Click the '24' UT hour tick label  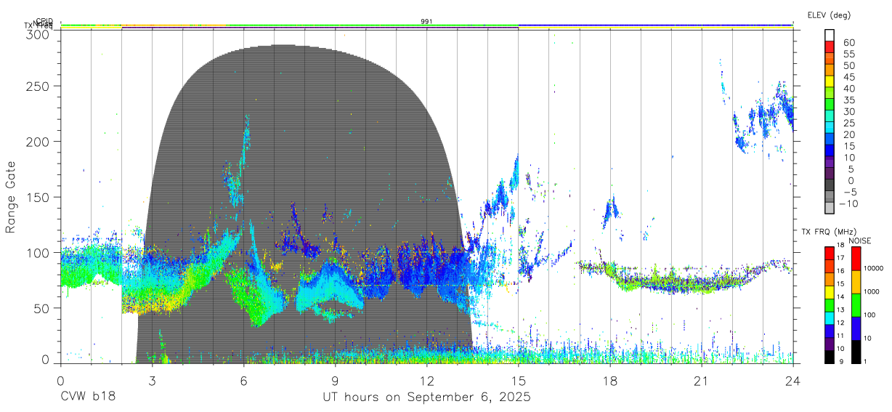point(792,381)
